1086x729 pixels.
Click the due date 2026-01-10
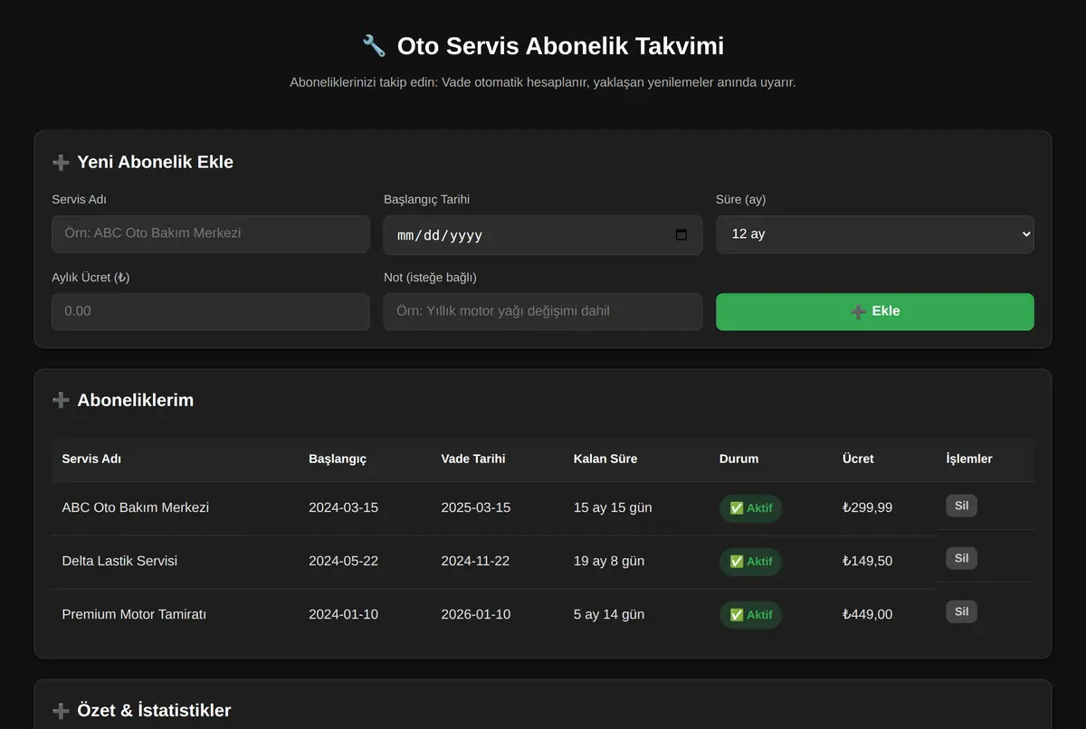click(x=476, y=614)
